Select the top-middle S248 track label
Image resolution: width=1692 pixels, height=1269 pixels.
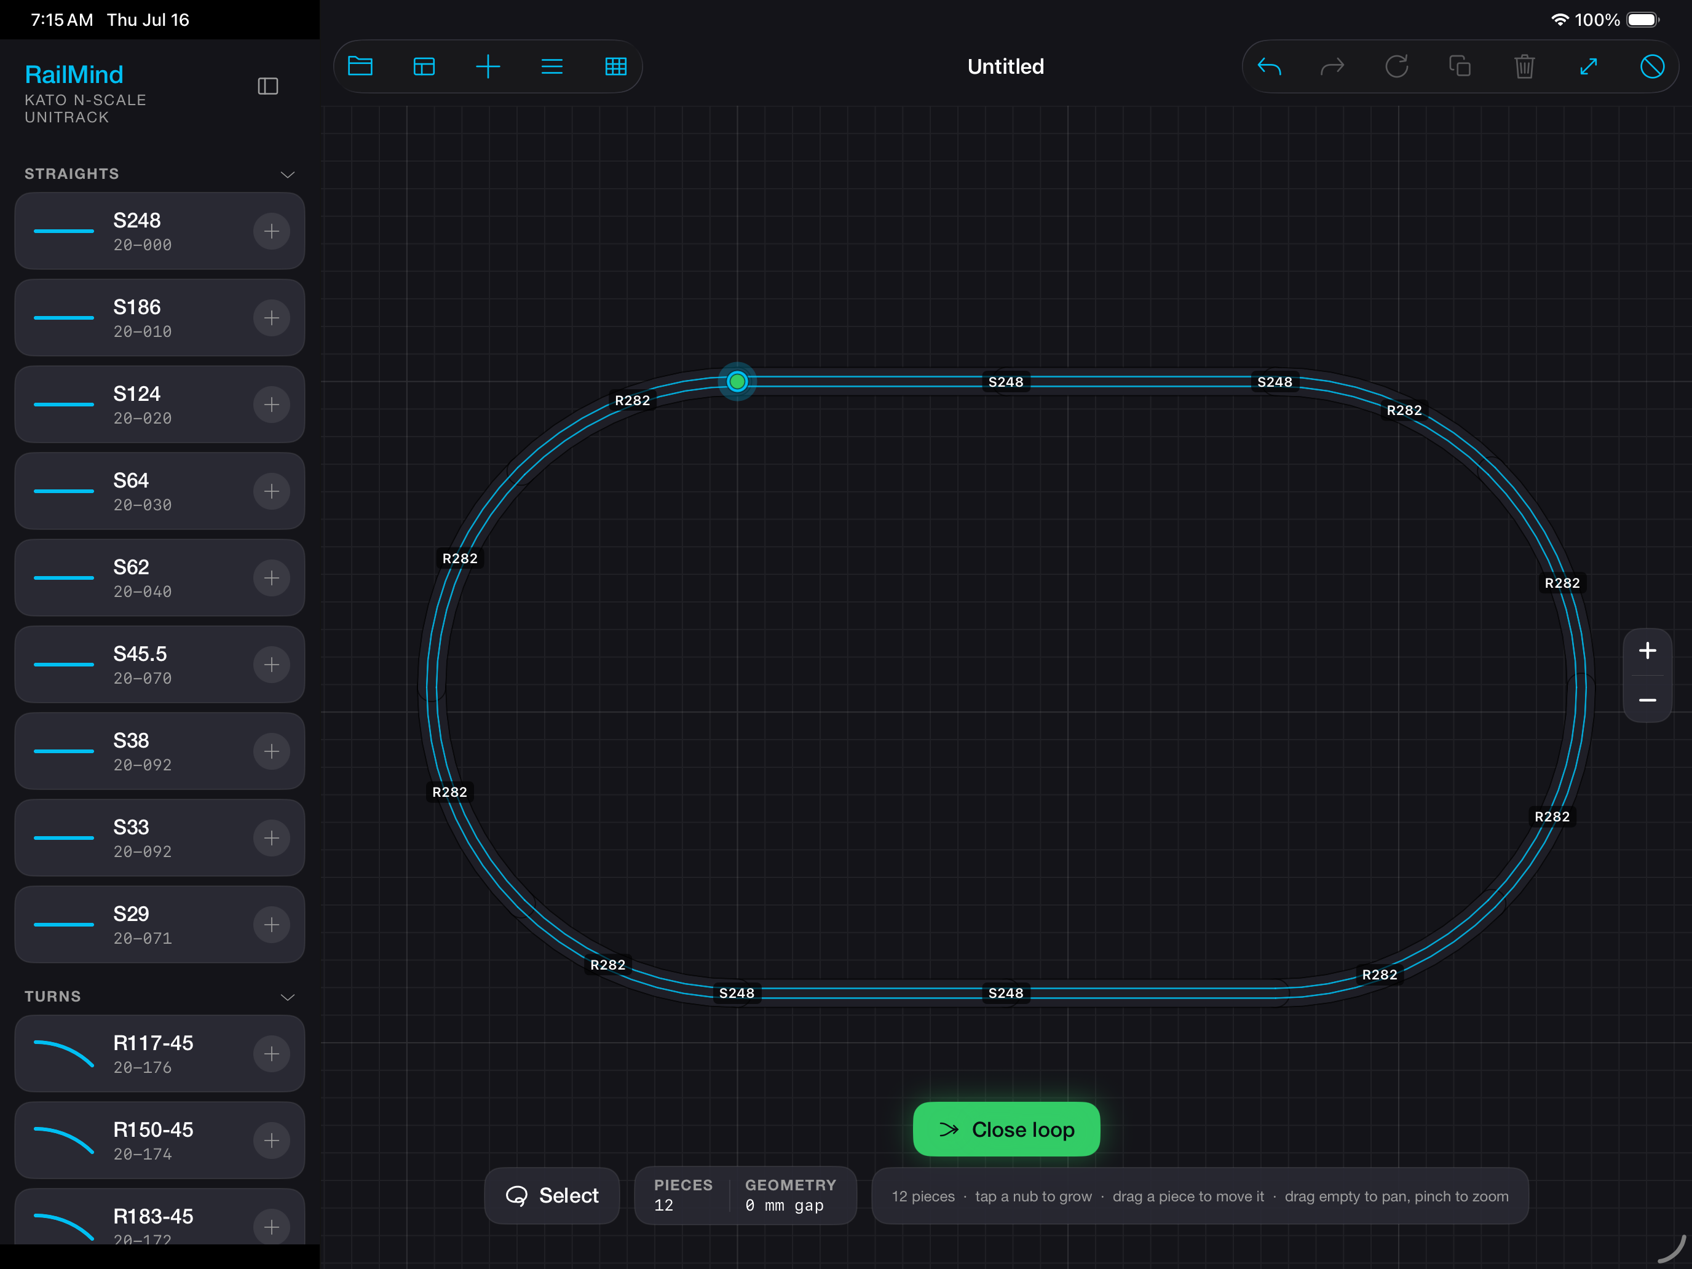click(1005, 382)
